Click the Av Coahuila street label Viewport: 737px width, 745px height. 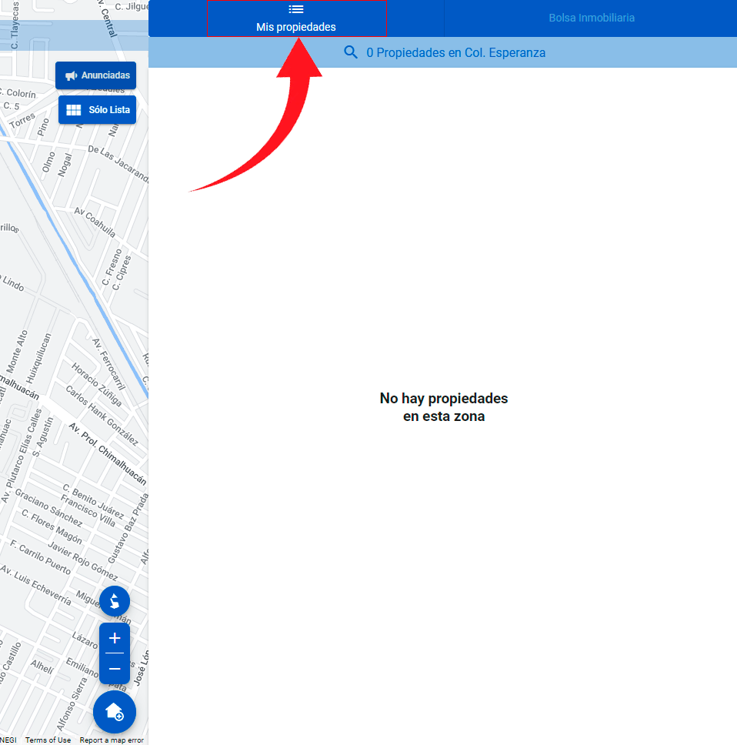(x=95, y=222)
